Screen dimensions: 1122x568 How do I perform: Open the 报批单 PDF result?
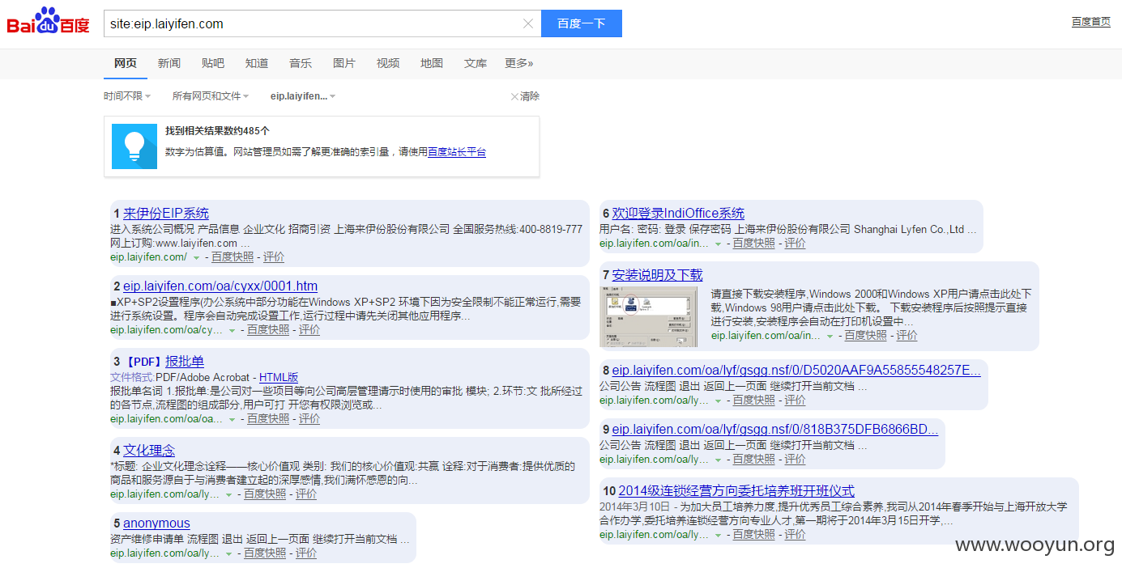(185, 362)
